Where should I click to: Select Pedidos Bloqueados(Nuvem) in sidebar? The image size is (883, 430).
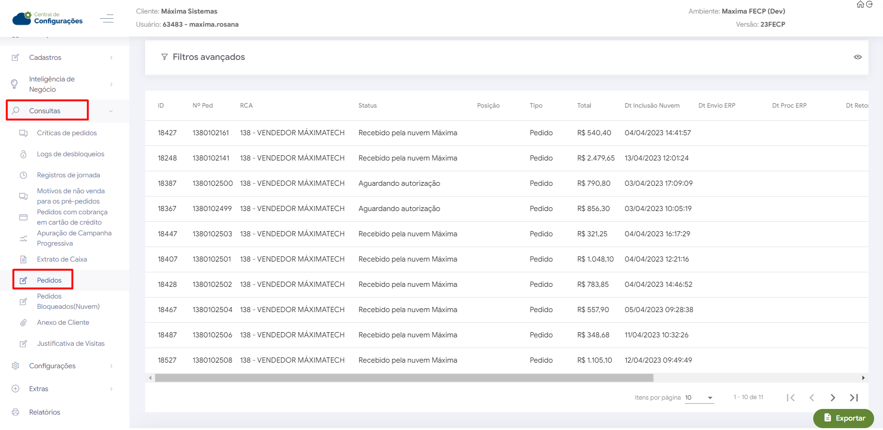(68, 301)
